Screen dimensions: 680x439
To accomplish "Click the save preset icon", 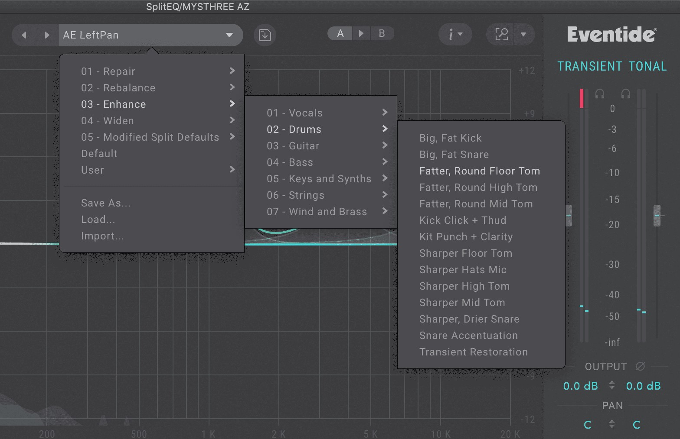I will [x=265, y=35].
